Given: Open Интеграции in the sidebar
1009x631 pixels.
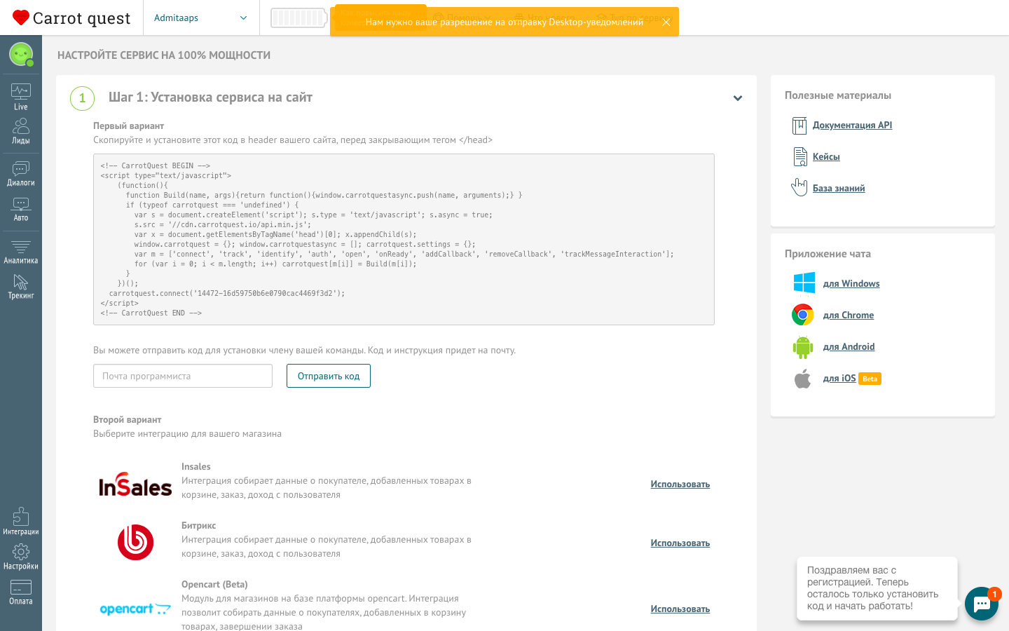Looking at the screenshot, I should click(21, 522).
